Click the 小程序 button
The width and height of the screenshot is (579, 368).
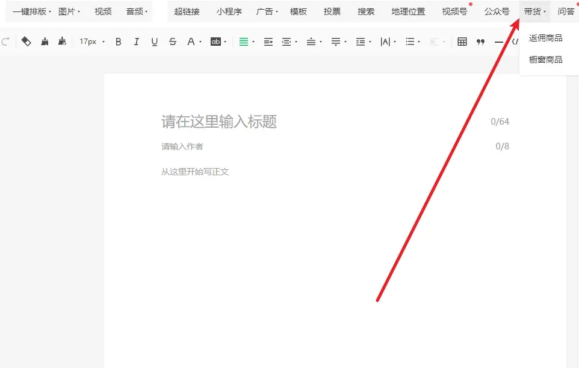tap(229, 12)
